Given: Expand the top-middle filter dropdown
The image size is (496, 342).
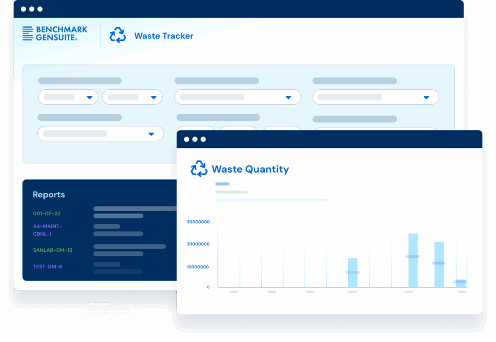Looking at the screenshot, I should tap(237, 97).
